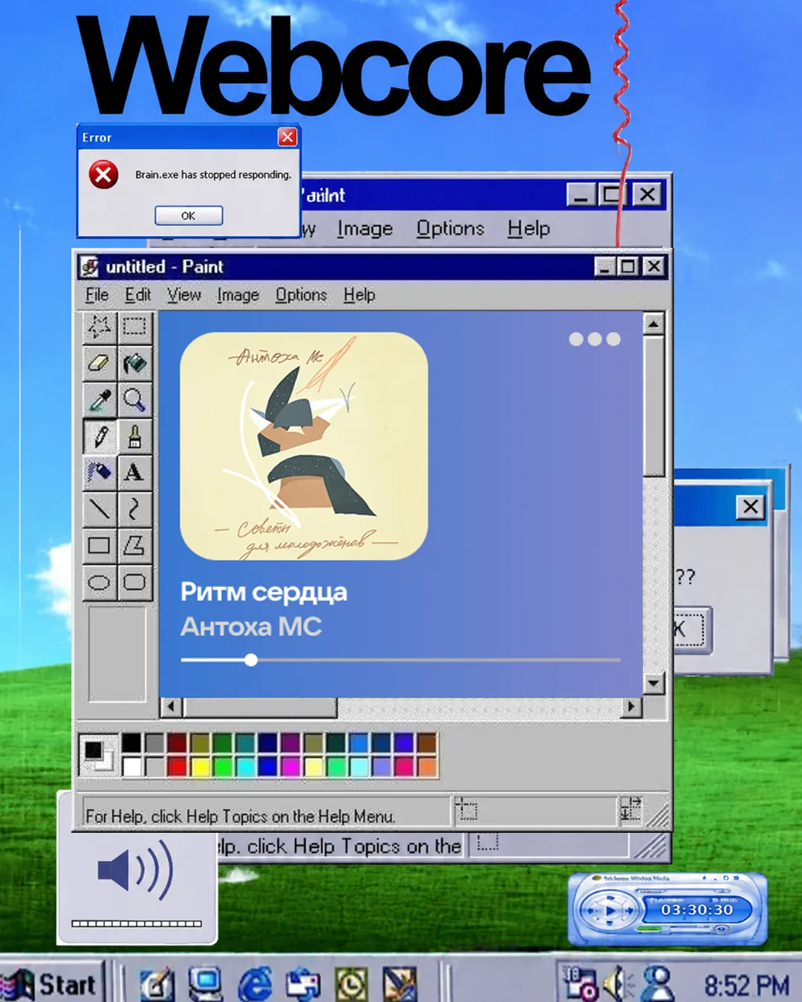Click the 03:30:30 media time display
The height and width of the screenshot is (1002, 802).
[x=697, y=910]
